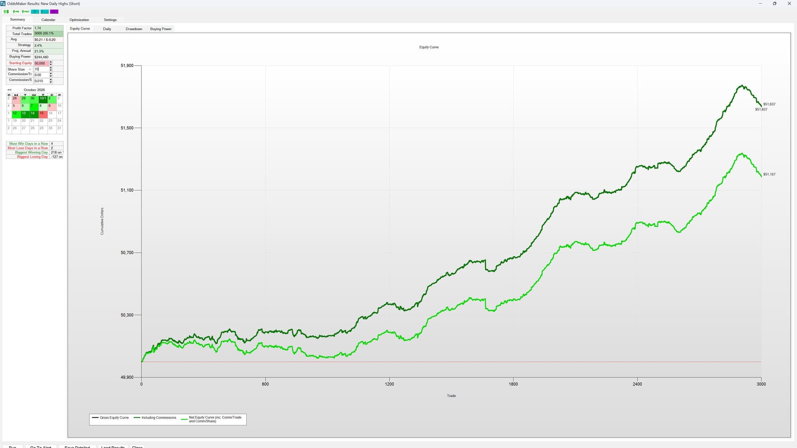The height and width of the screenshot is (448, 797).
Task: Click the Commission/S value field
Action: coord(41,81)
